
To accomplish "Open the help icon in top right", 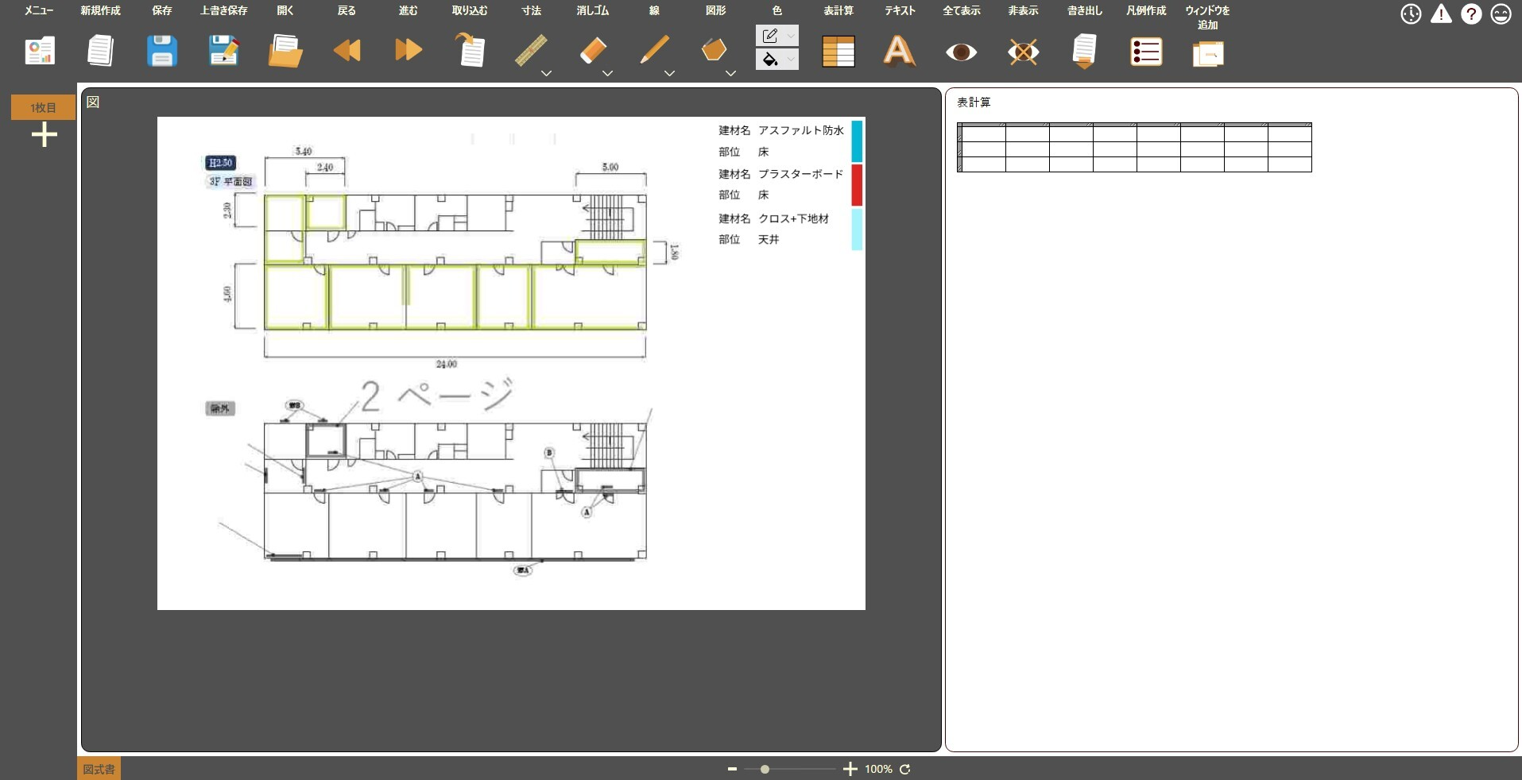I will click(1471, 14).
